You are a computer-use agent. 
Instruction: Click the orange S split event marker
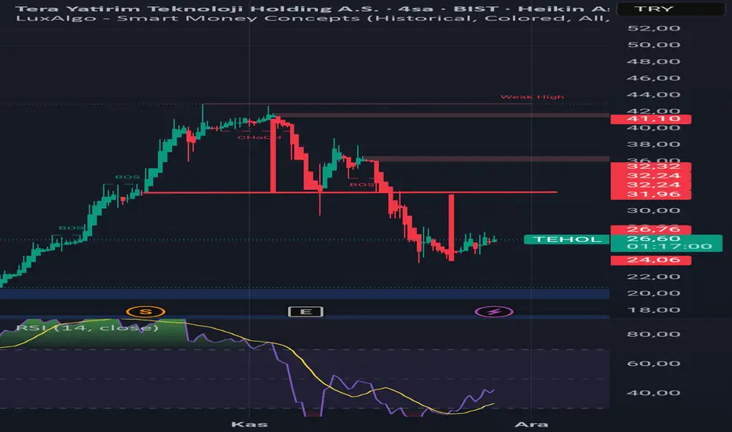145,312
